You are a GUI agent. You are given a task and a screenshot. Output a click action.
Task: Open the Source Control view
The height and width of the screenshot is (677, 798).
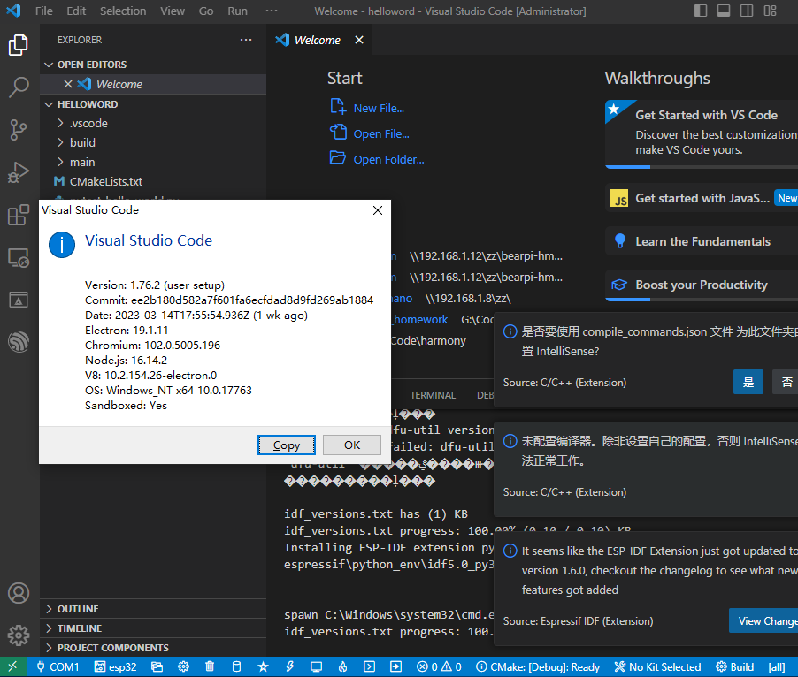coord(18,130)
